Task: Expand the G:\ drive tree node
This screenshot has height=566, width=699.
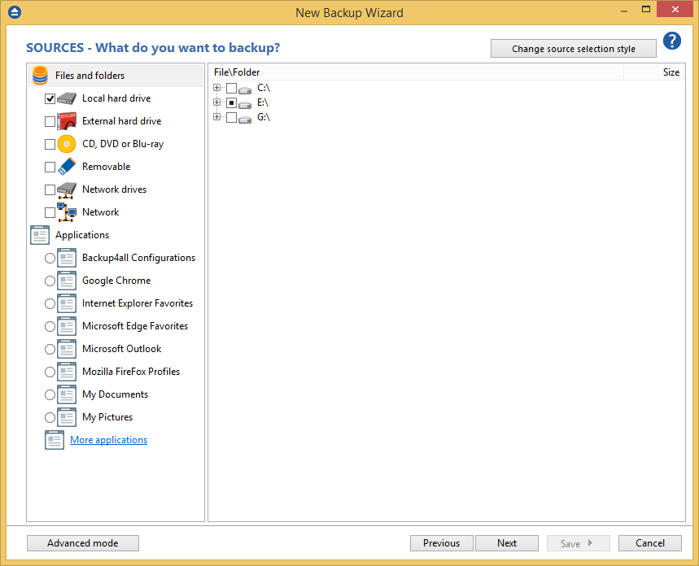Action: click(216, 117)
